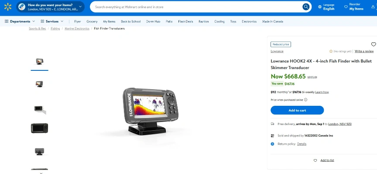Open the Marine Electronics breadcrumb link
The height and width of the screenshot is (174, 377).
[77, 28]
